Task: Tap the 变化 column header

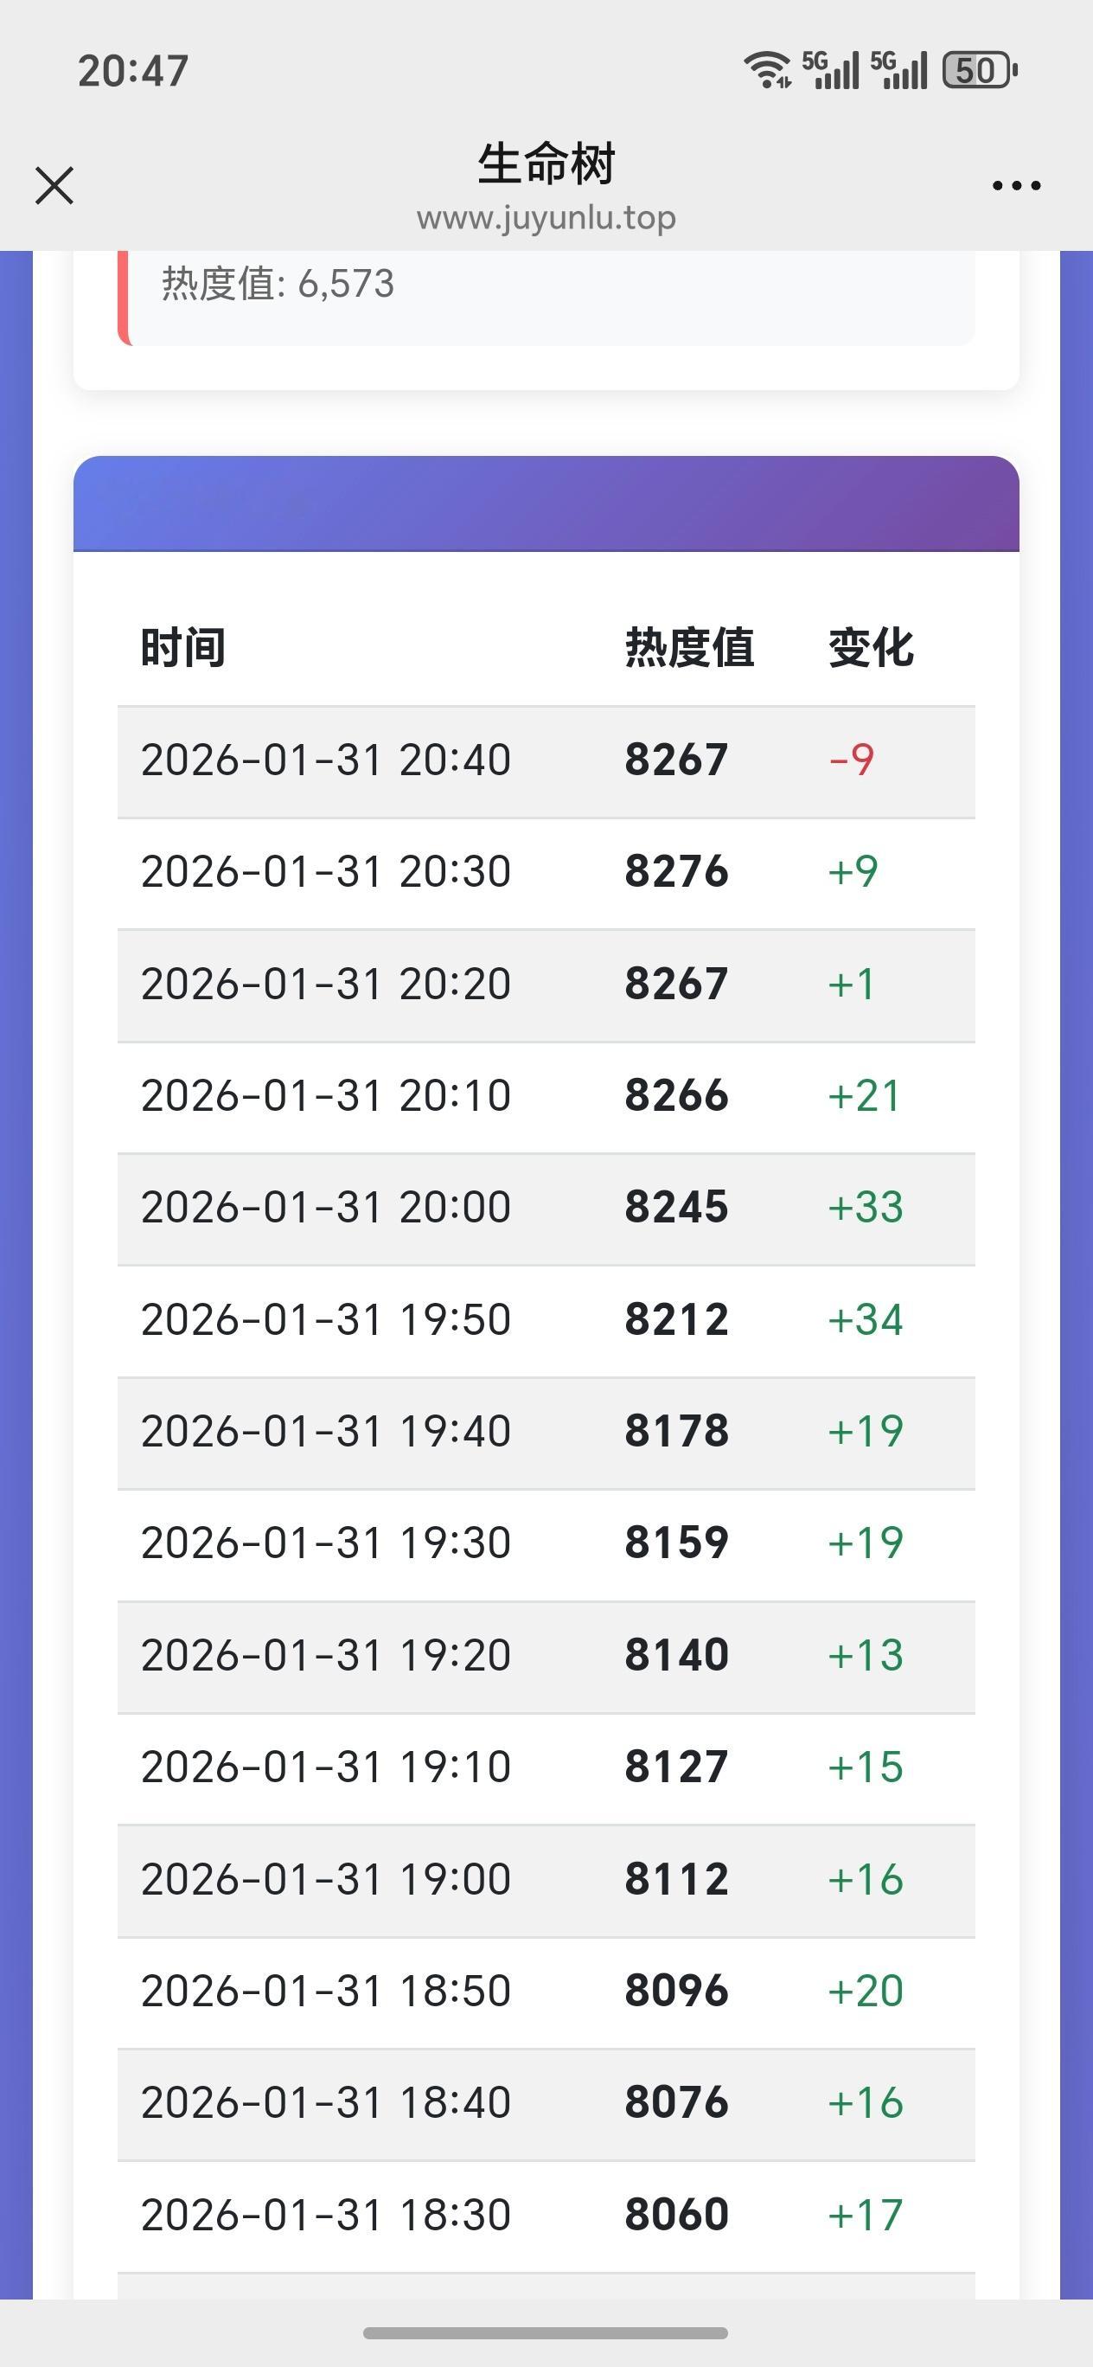Action: pyautogui.click(x=871, y=648)
